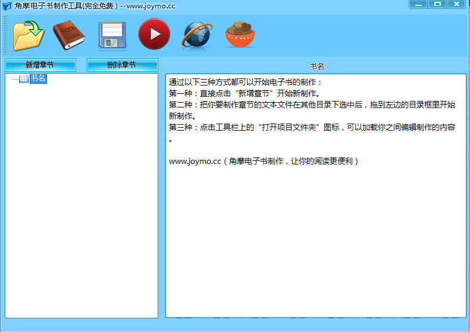The width and height of the screenshot is (470, 332).
Task: Click the brown book toolbar icon
Action: tap(69, 35)
